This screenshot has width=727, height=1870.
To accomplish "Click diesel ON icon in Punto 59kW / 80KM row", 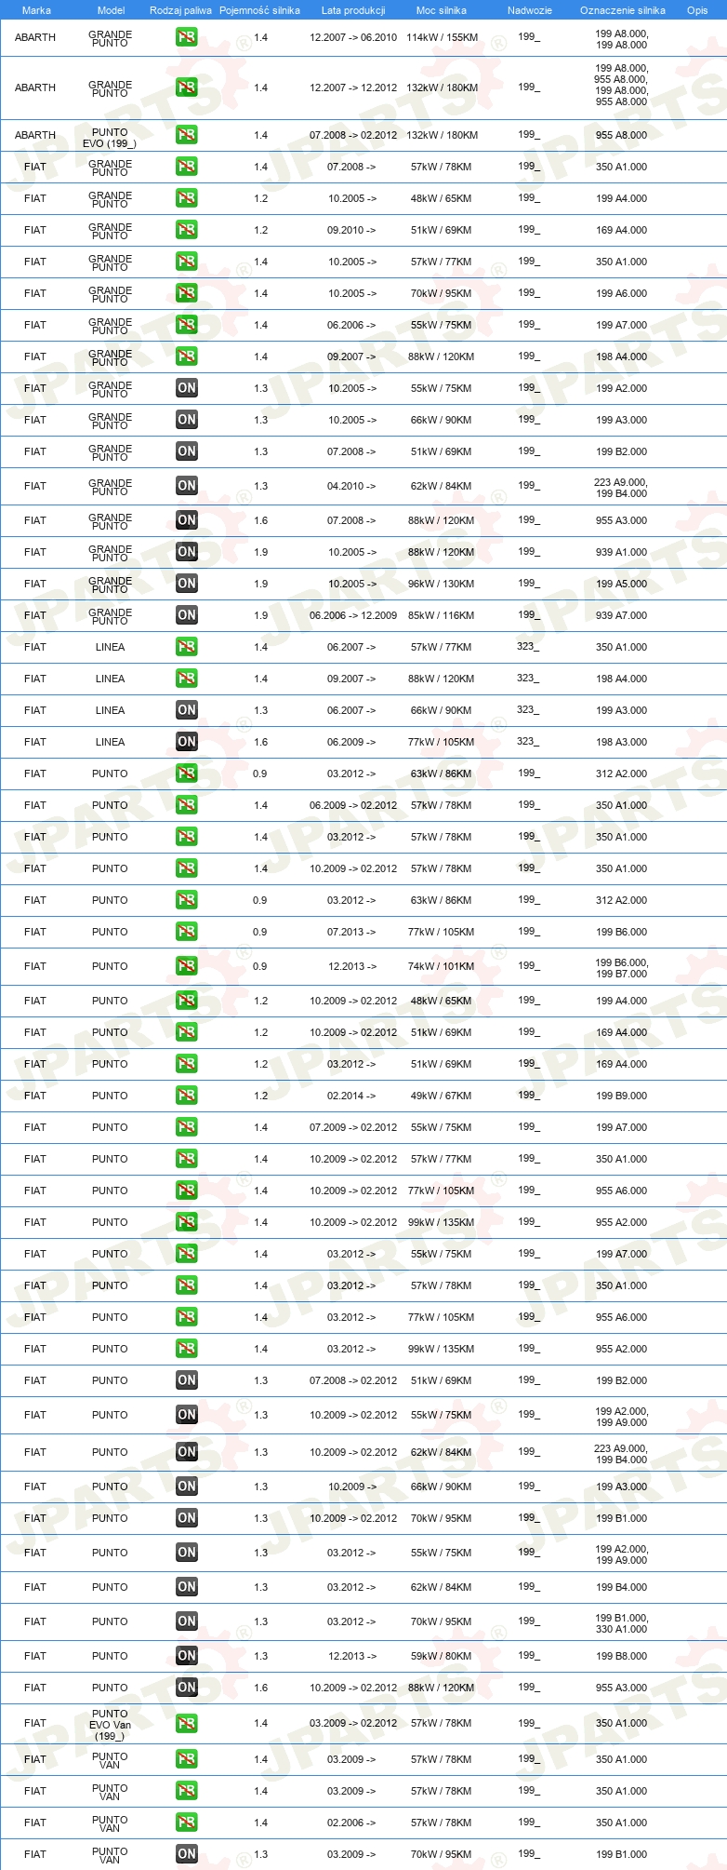I will click(x=187, y=1656).
